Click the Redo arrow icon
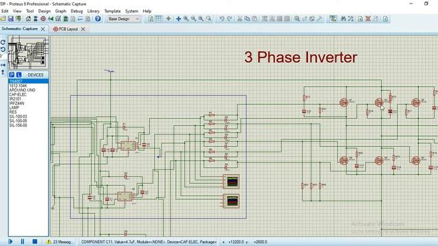 pos(229,18)
